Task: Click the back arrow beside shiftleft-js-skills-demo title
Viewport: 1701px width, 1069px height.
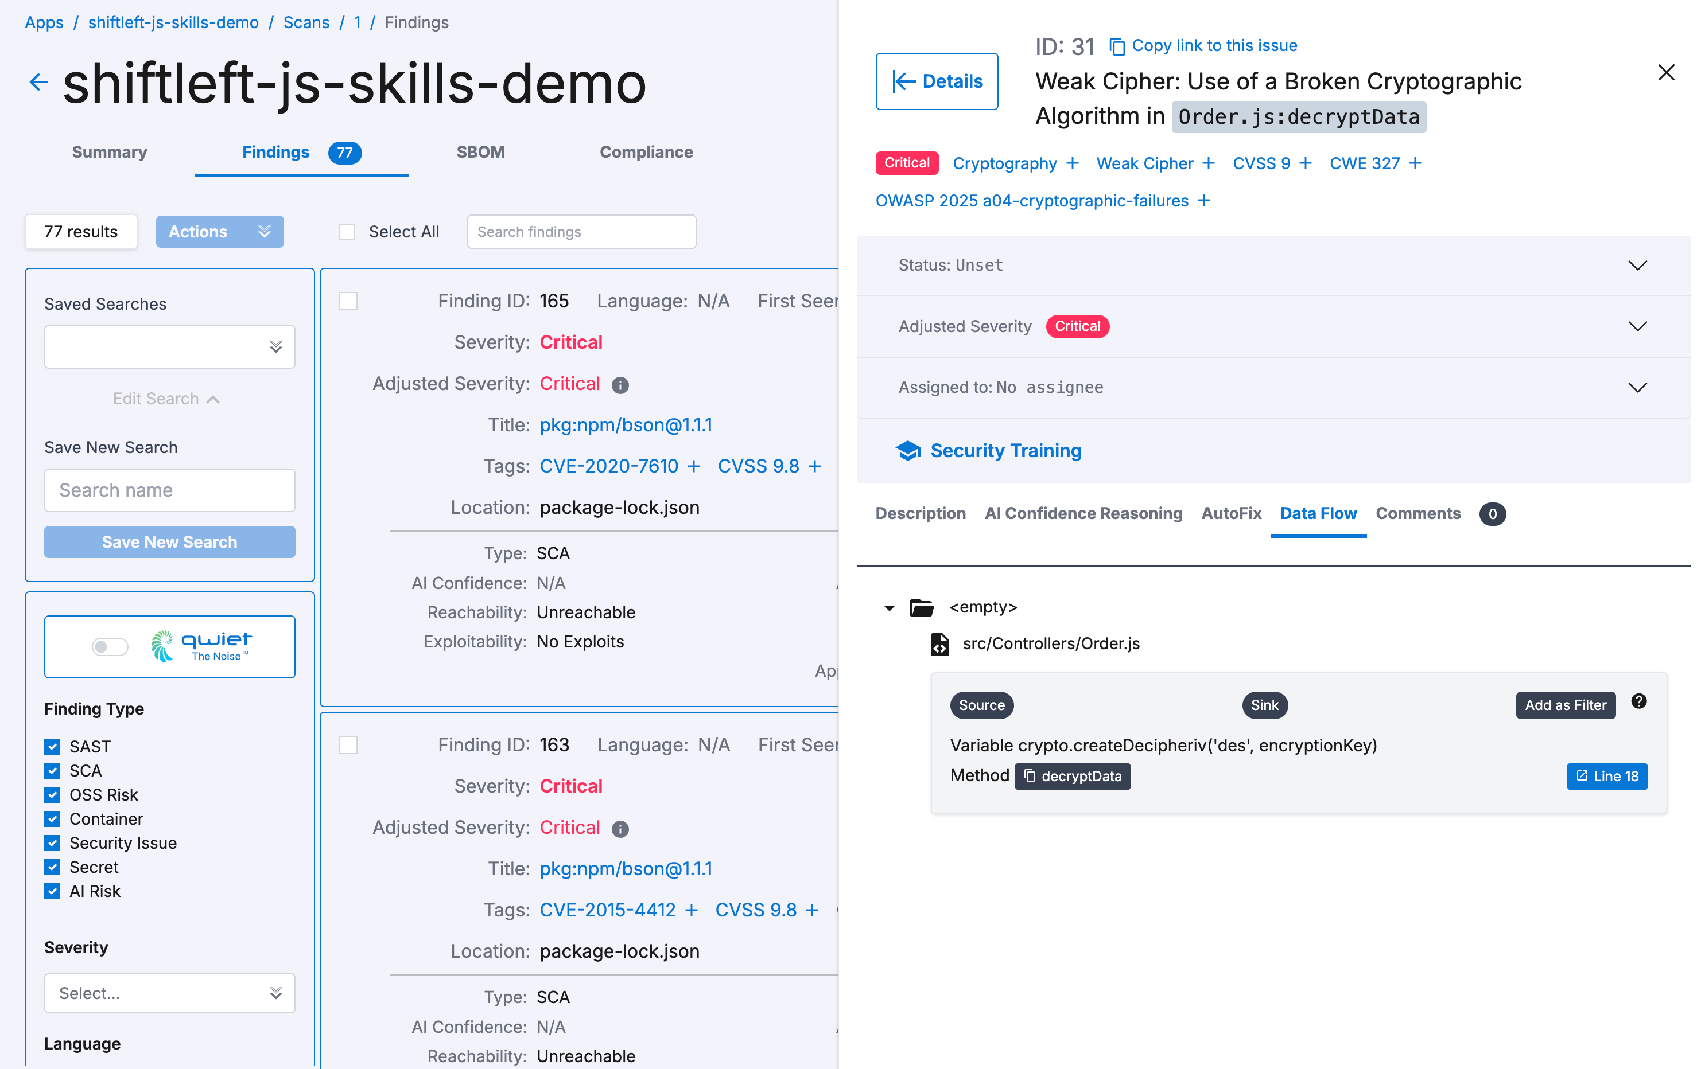Action: [x=39, y=82]
